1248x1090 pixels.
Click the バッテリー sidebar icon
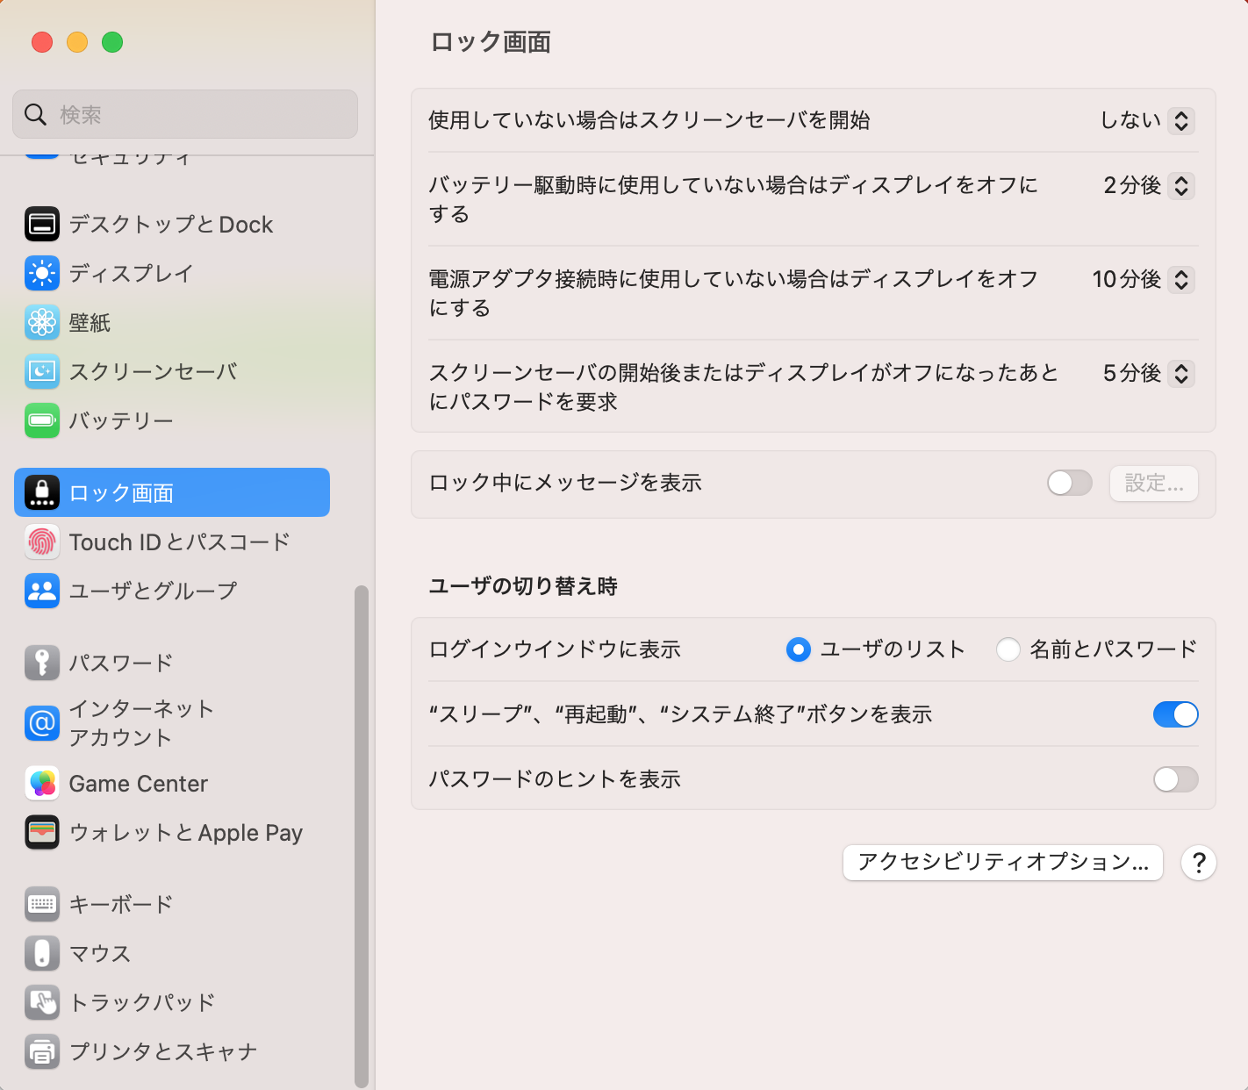click(x=41, y=421)
